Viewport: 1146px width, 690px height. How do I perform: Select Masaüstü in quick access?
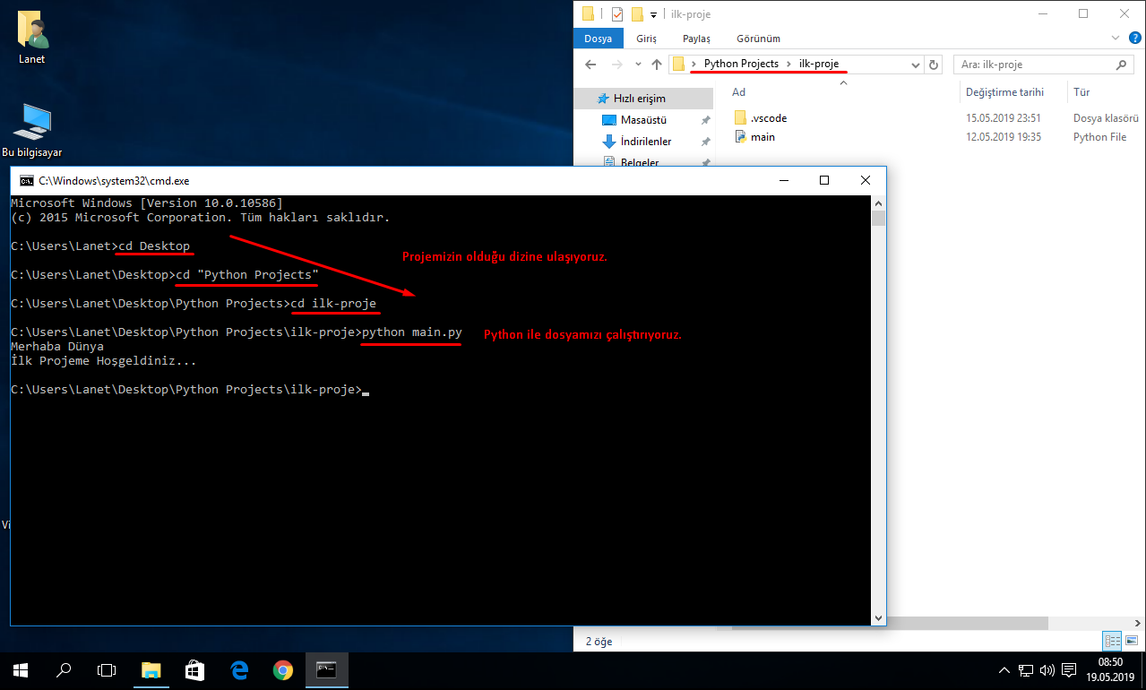pos(644,120)
